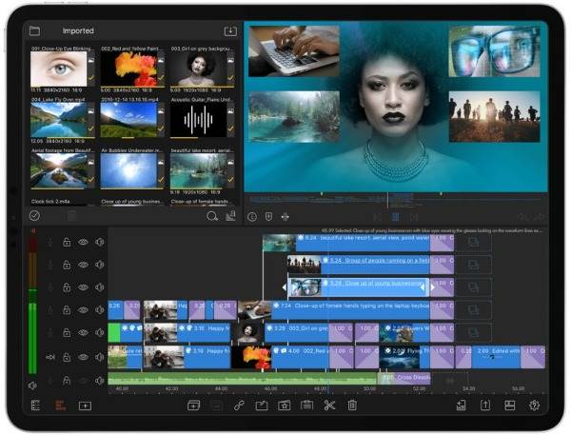
Task: Toggle main track link mode icon
Action: pyautogui.click(x=50, y=357)
